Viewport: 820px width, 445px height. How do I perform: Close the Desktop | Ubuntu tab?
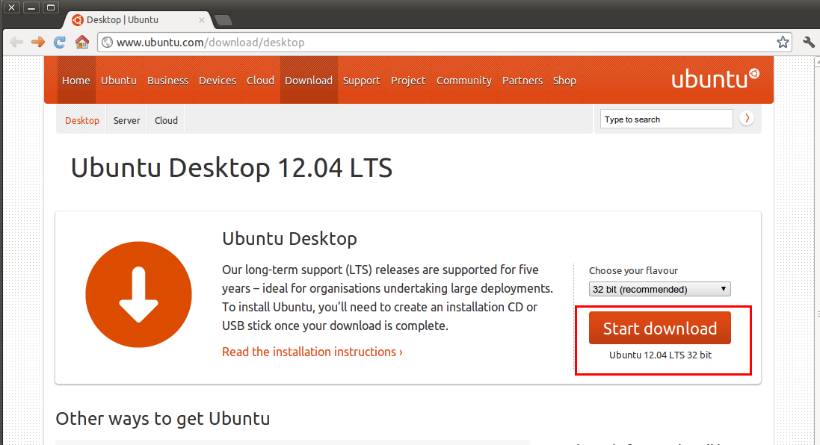pos(202,20)
